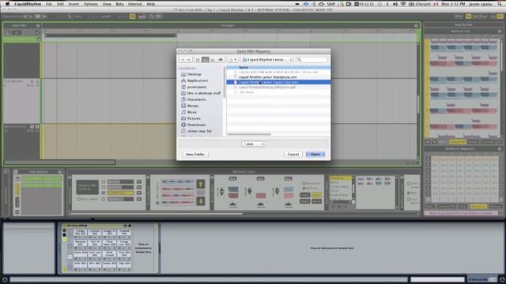The height and width of the screenshot is (284, 506).
Task: Click the dialog search field
Action: click(x=312, y=60)
